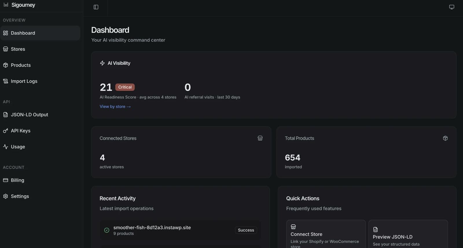Navigate to API Keys

40,131
